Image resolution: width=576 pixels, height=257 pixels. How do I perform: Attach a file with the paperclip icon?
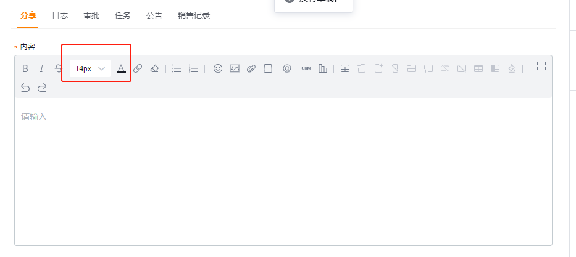pos(251,68)
